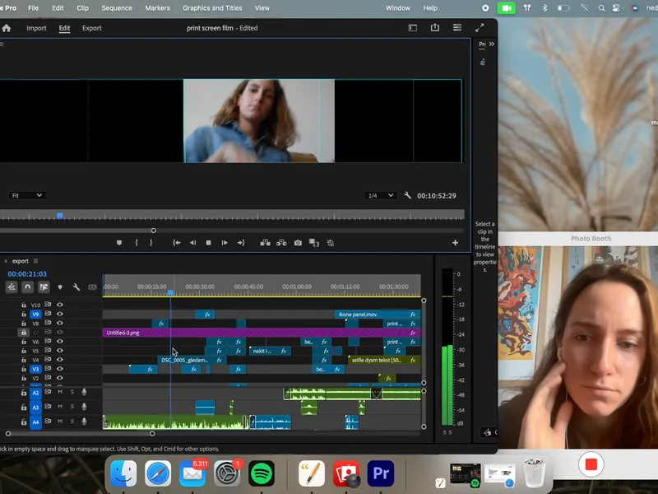Open the Markers menu
This screenshot has width=658, height=494.
pos(157,8)
